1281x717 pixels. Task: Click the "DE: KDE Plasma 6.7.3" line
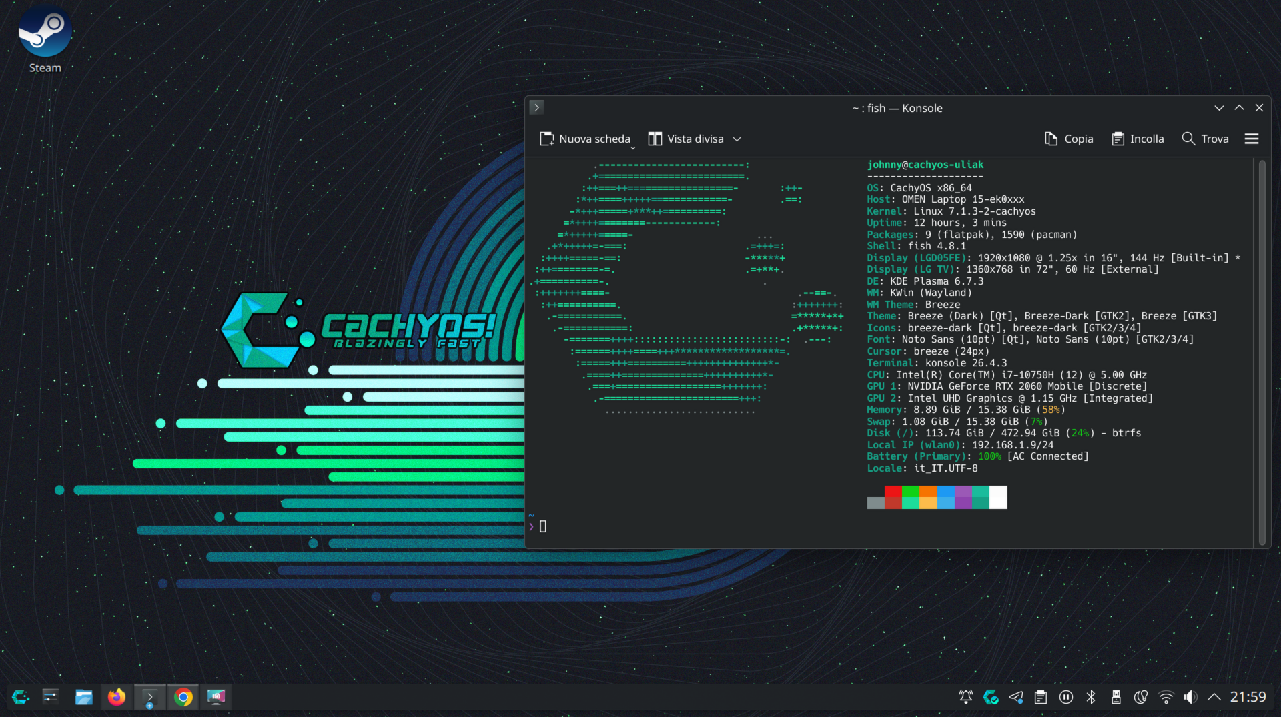(x=925, y=281)
